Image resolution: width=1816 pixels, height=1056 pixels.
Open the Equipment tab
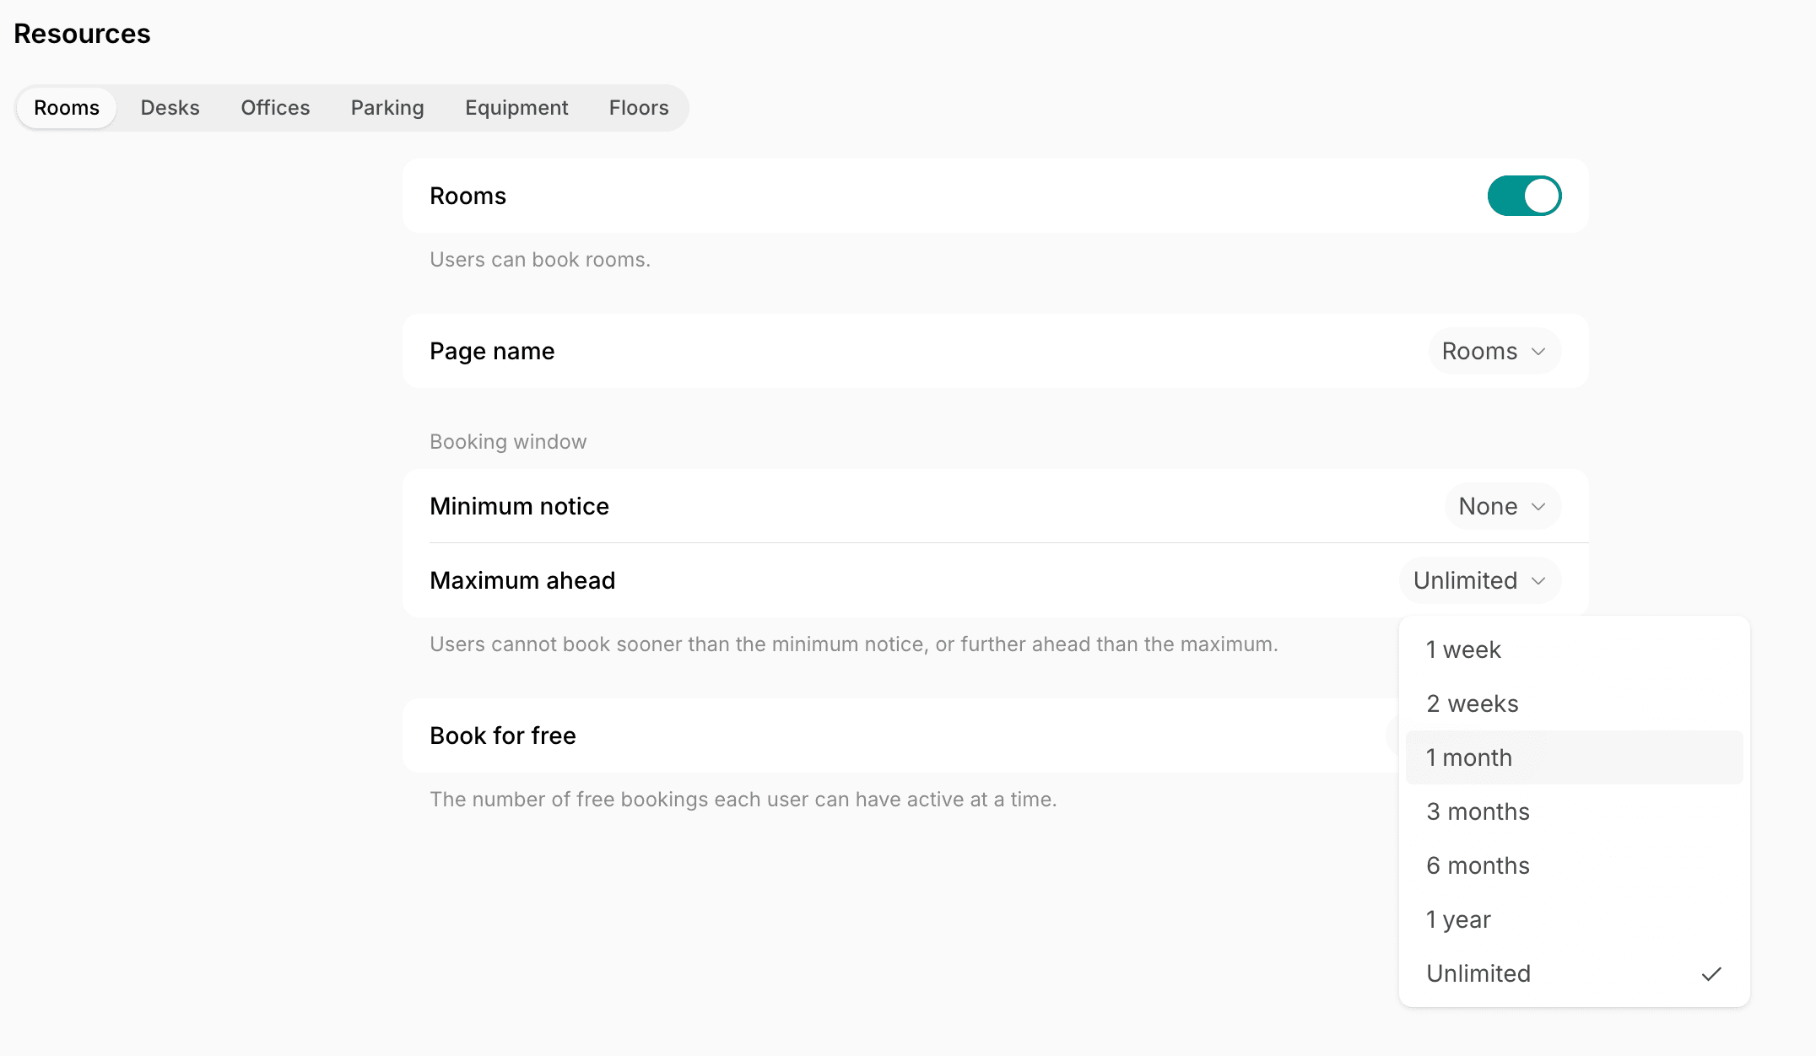click(516, 108)
